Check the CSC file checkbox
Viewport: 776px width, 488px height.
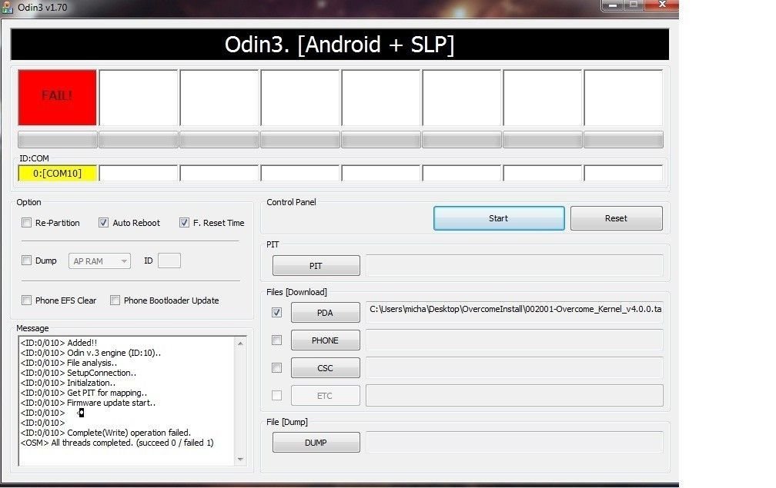[x=276, y=368]
